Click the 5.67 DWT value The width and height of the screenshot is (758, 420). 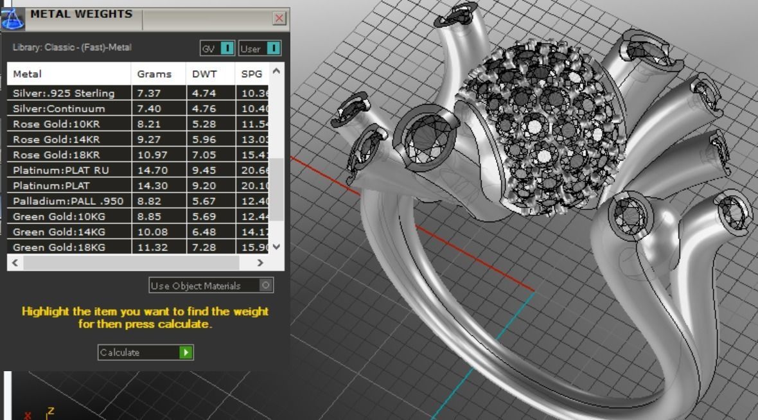pos(204,202)
